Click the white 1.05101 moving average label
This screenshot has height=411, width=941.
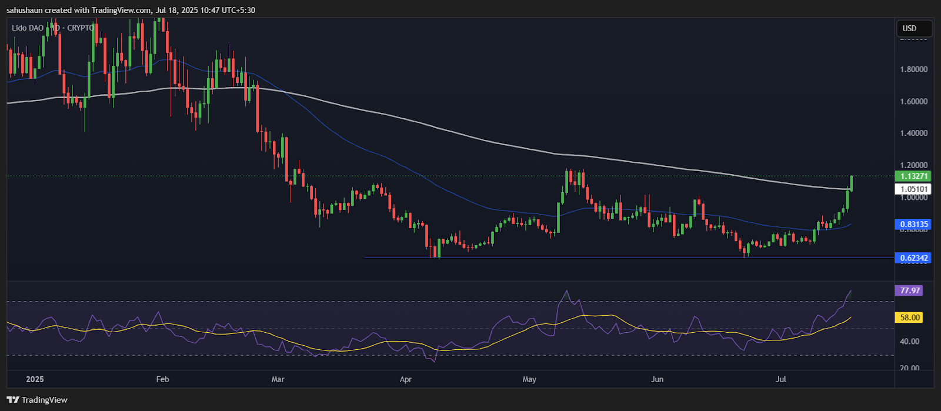point(912,189)
